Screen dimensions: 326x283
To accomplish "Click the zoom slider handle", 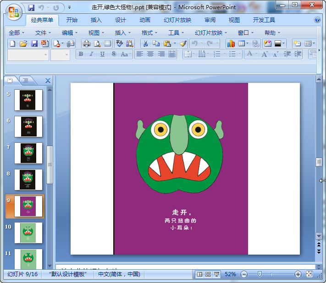I will [260, 274].
